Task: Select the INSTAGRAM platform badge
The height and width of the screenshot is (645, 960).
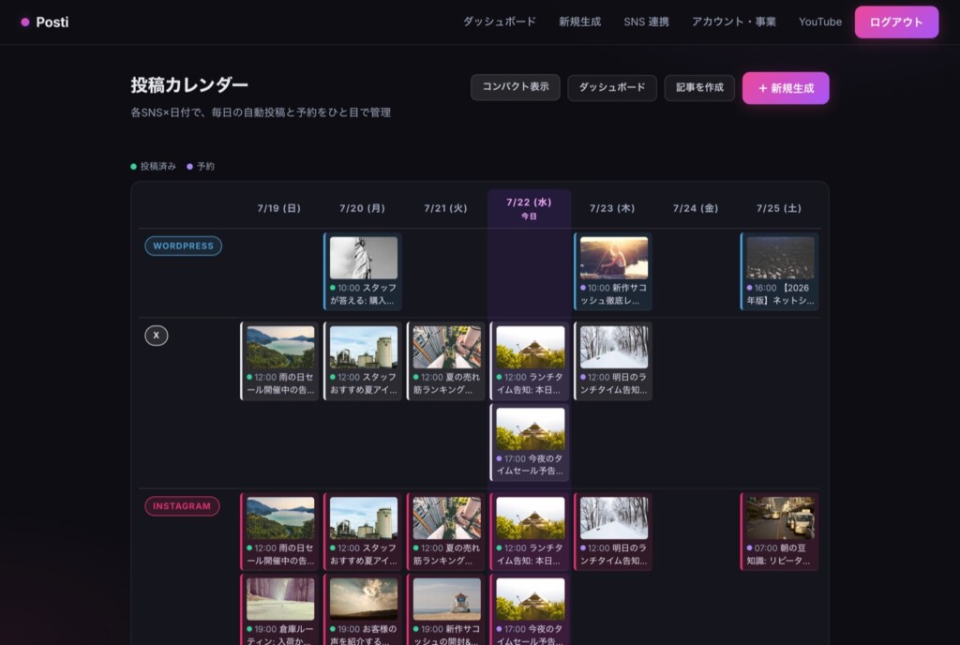Action: coord(182,506)
